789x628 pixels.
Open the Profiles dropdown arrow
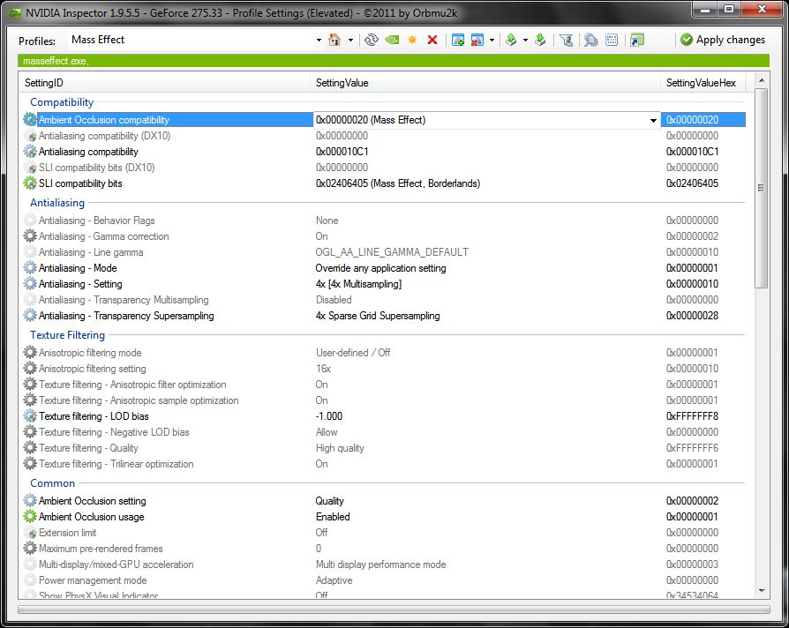(x=319, y=40)
